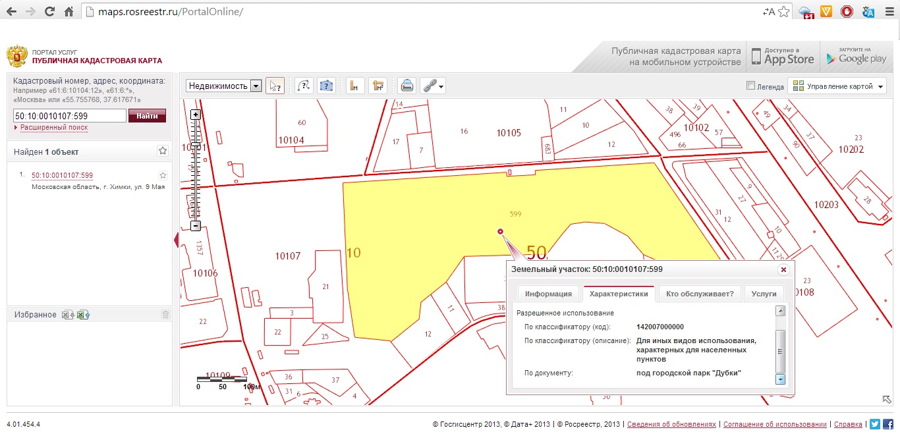Open Соглашение об использовании link
Image resolution: width=900 pixels, height=434 pixels.
773,425
